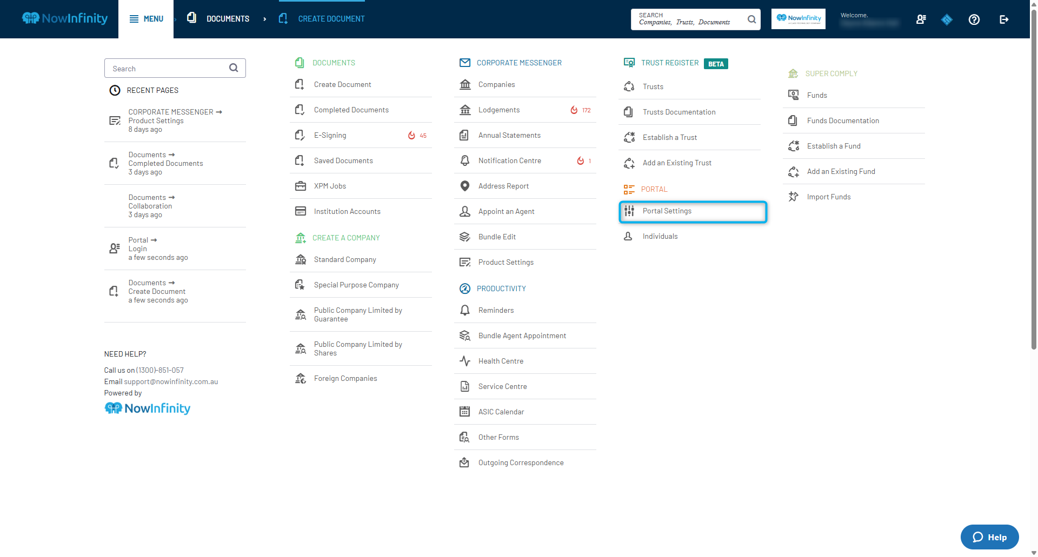Click the logout icon in header
This screenshot has width=1038, height=557.
1004,19
